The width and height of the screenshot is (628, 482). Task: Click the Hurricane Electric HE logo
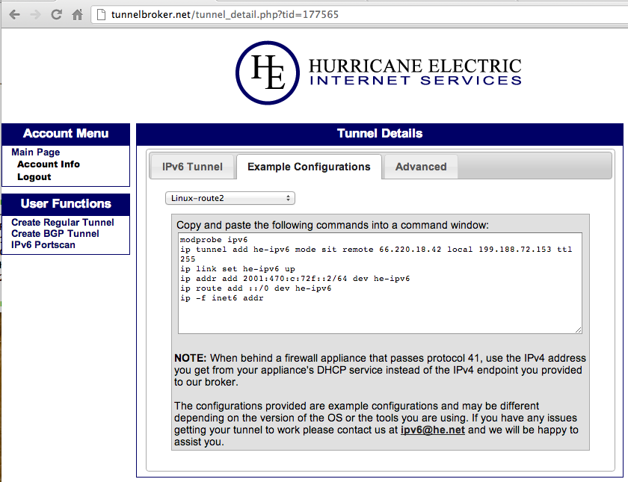coord(268,73)
